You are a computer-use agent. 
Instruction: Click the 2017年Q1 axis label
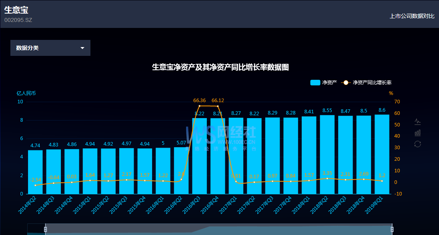[x=228, y=205]
